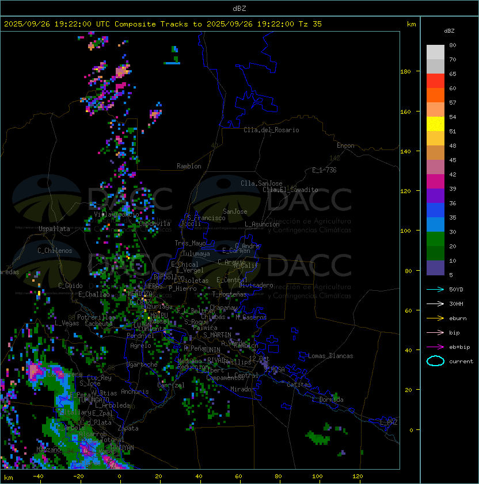Screen dimensions: 479x484
Task: Click the 'Carrizal' map label
Action: pyautogui.click(x=171, y=385)
